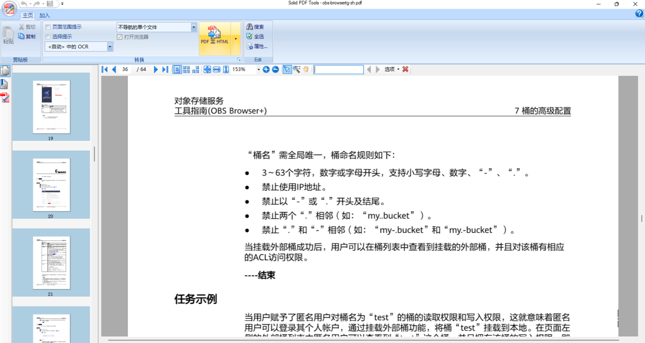Open the PDF 至 HTML arrow menu

tap(235, 39)
